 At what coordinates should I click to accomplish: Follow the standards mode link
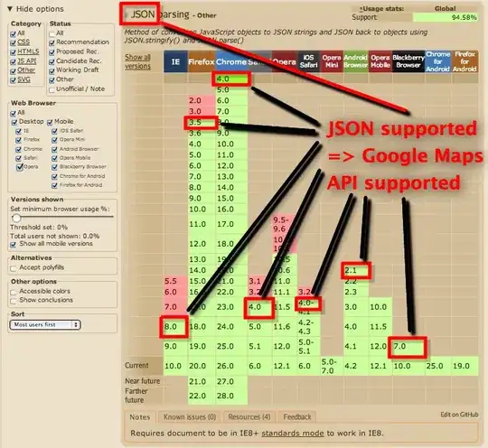(293, 433)
